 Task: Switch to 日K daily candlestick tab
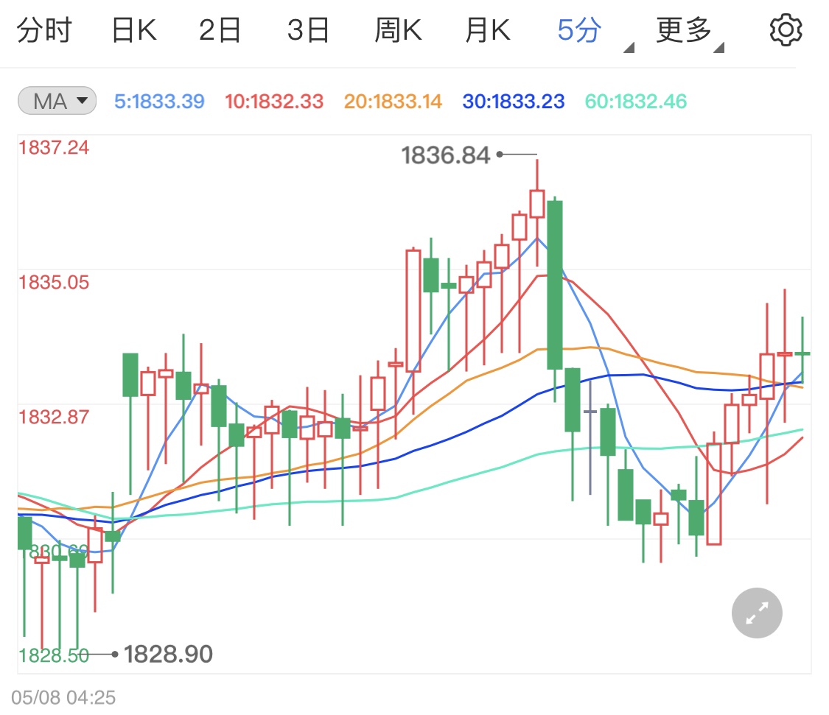pos(134,30)
